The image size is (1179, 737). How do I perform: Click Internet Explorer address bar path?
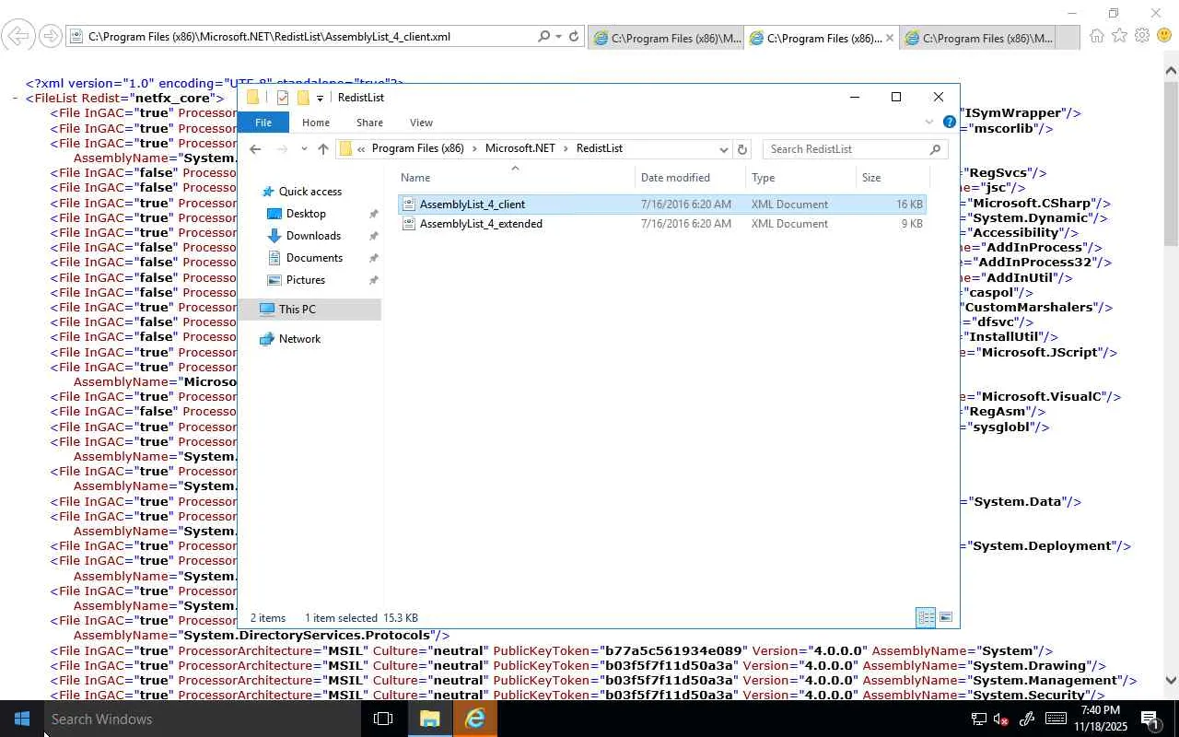pos(269,37)
